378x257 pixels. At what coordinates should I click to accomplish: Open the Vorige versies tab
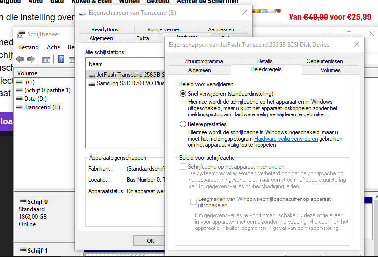pos(164,29)
